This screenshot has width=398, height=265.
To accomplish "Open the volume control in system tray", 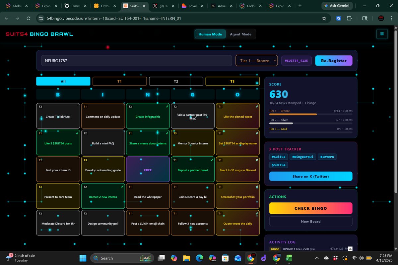I will [361, 258].
